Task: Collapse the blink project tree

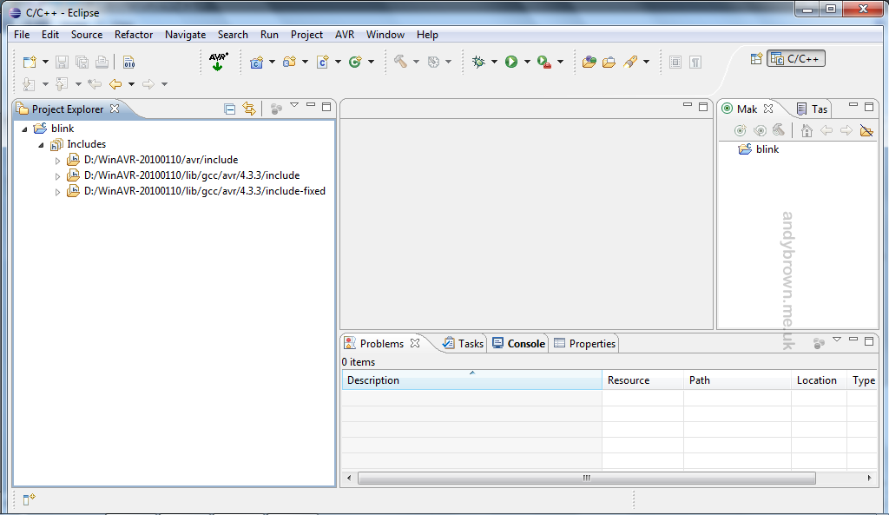Action: (x=24, y=128)
